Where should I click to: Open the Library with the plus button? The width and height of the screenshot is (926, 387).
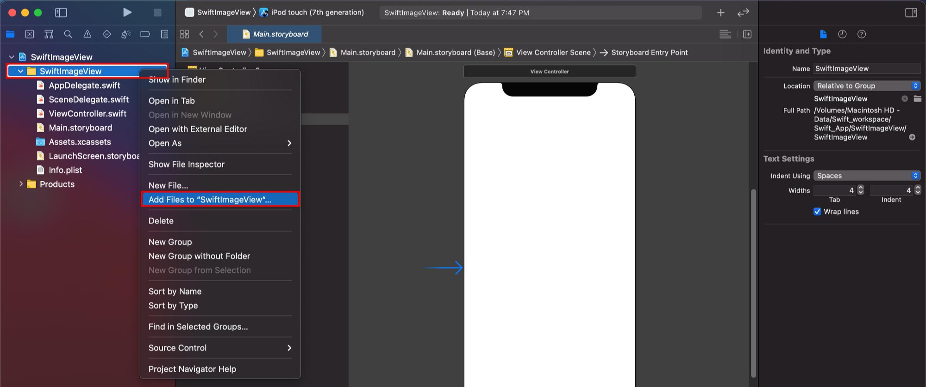click(721, 13)
